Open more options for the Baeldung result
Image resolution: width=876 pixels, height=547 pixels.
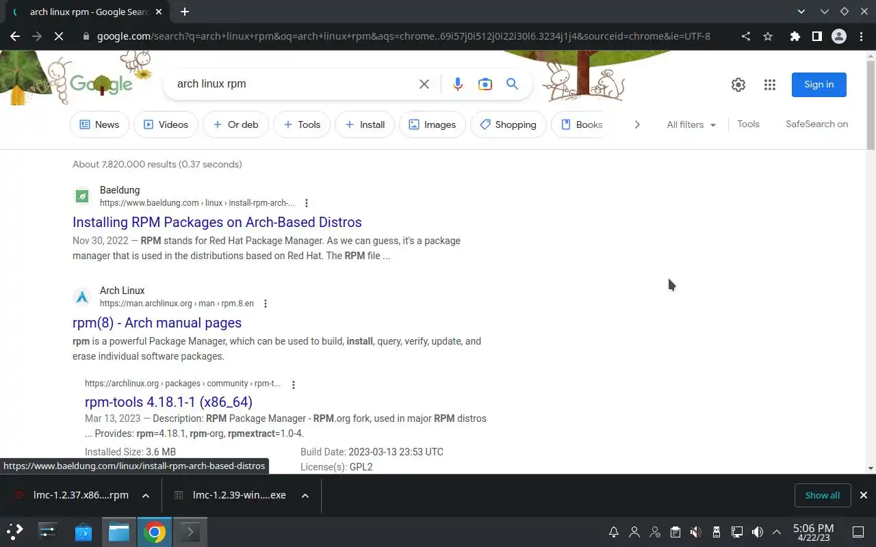307,203
